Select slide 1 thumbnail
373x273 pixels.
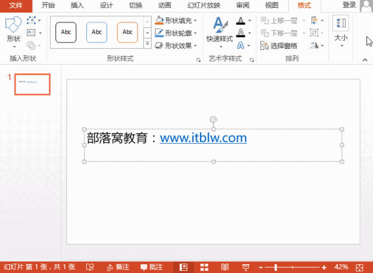[x=33, y=84]
